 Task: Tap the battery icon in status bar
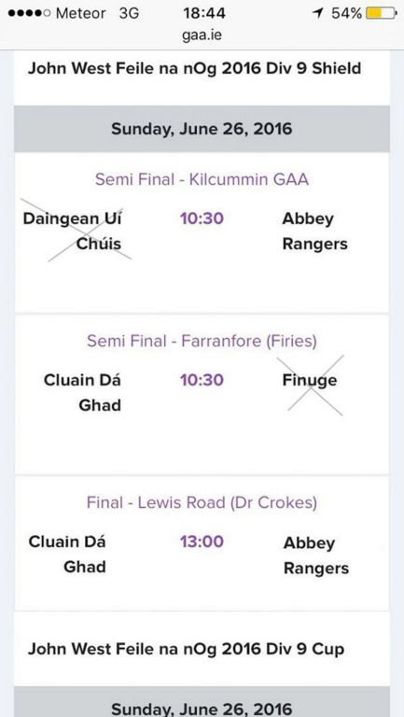(382, 13)
